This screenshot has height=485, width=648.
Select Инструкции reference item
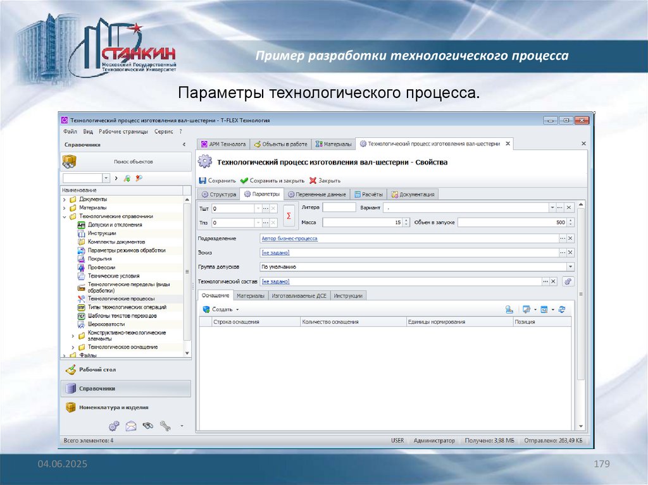click(102, 233)
